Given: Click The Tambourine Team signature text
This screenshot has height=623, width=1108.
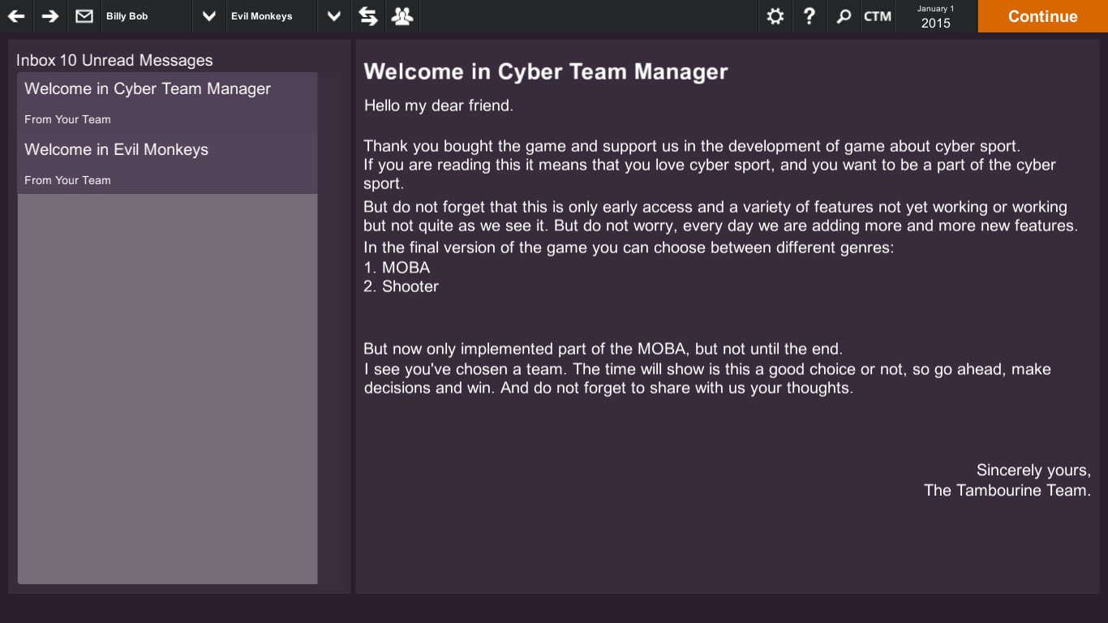Looking at the screenshot, I should tap(1006, 490).
